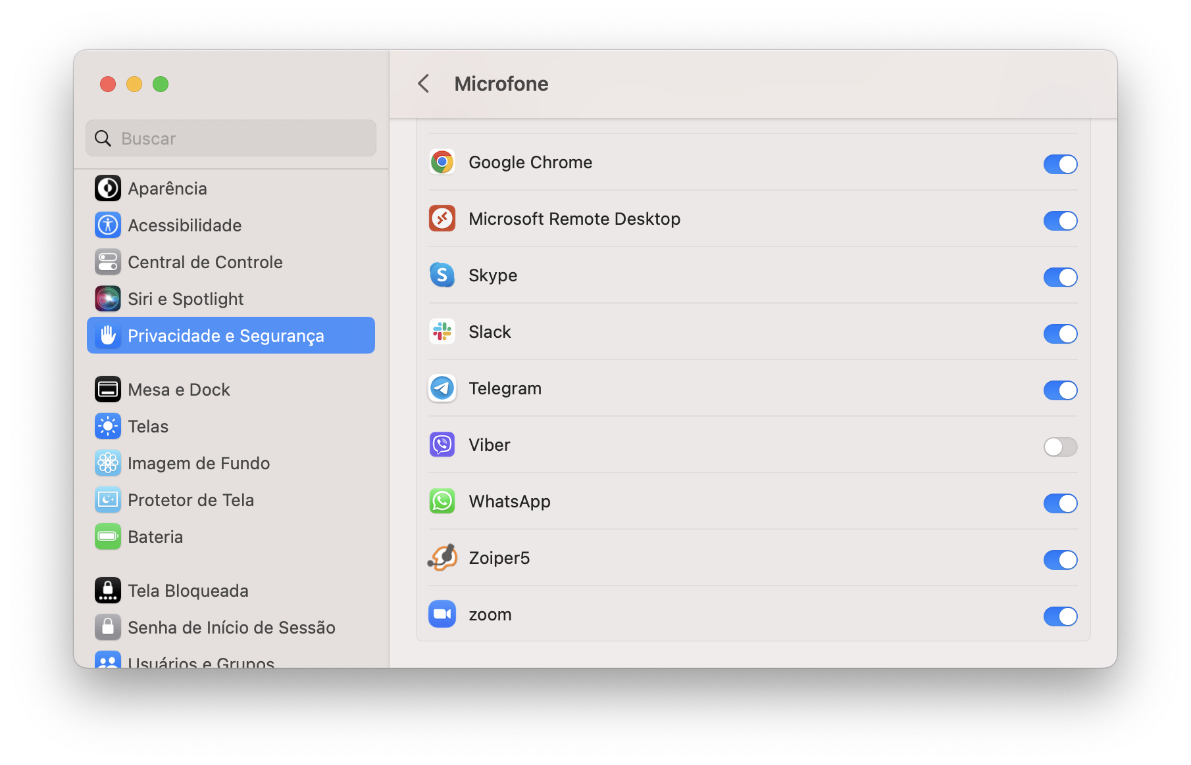The height and width of the screenshot is (765, 1191).
Task: Open Imagem de Fundo settings
Action: point(231,463)
